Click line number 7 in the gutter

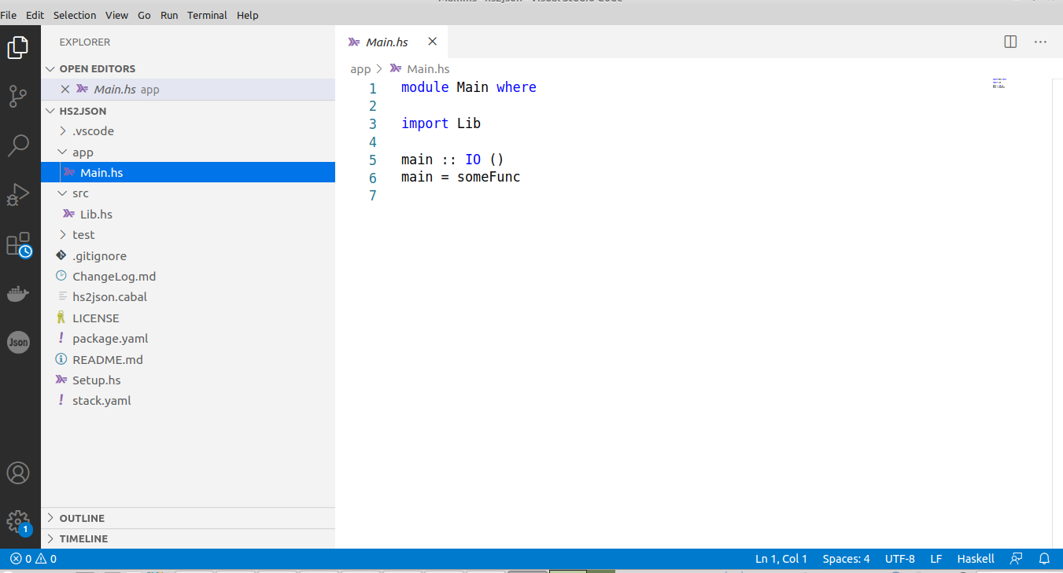pos(373,195)
